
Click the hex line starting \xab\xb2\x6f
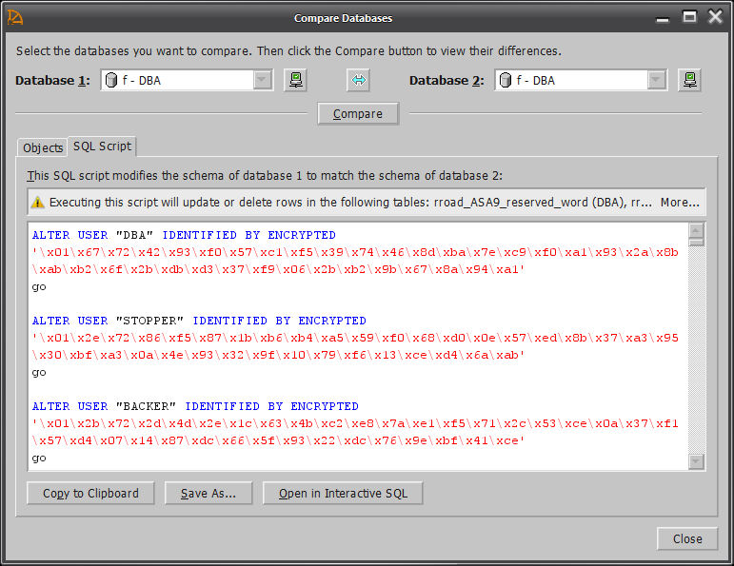pos(279,269)
